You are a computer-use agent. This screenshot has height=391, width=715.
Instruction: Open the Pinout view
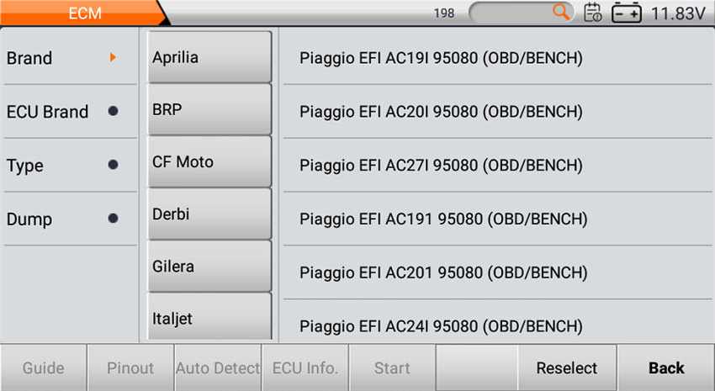(130, 367)
